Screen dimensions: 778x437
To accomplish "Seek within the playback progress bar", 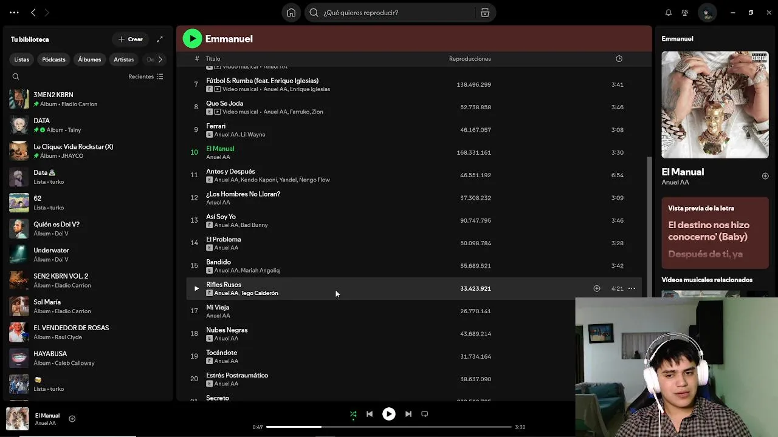I will click(388, 427).
